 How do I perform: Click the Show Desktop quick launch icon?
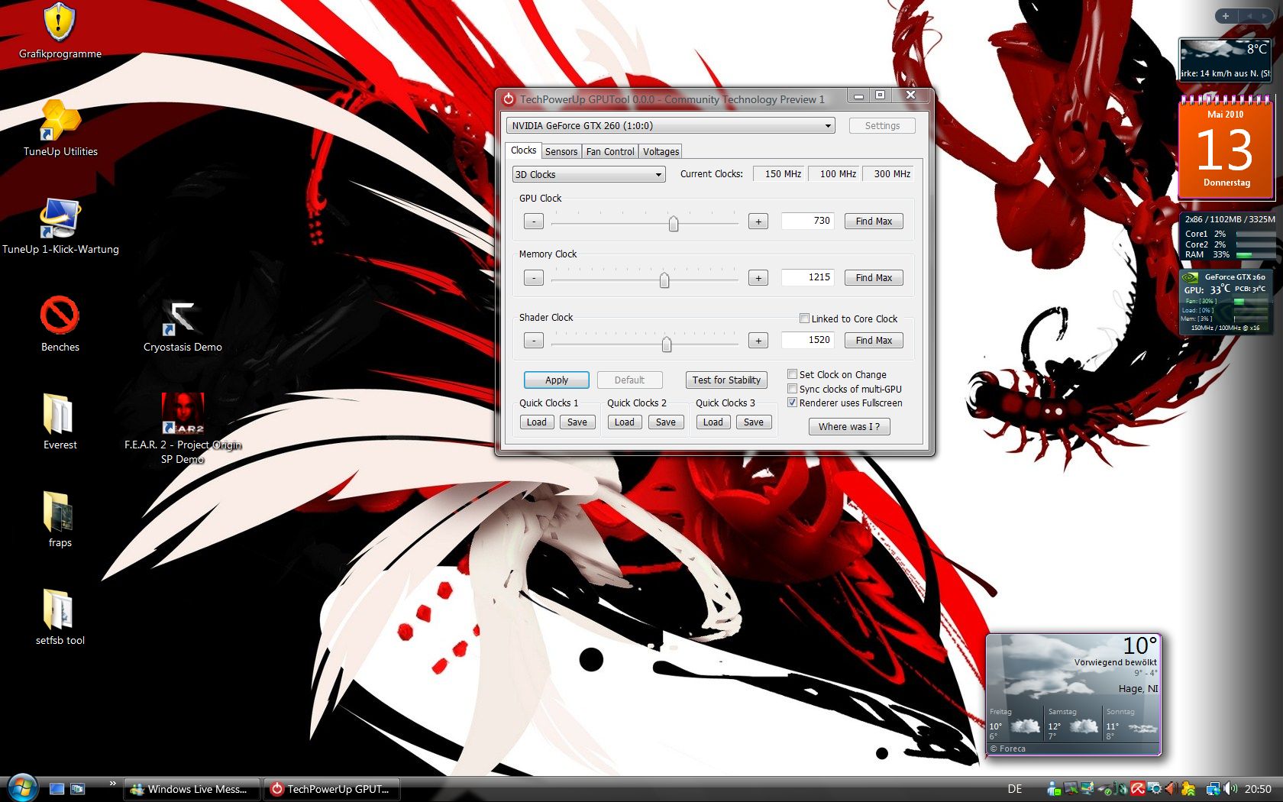click(x=57, y=789)
